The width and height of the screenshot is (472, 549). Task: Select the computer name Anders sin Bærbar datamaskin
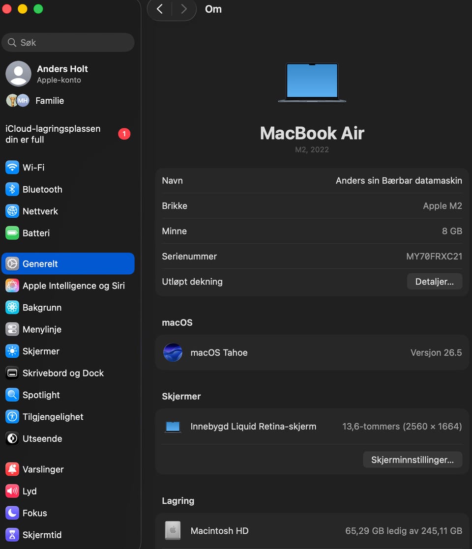pos(399,181)
